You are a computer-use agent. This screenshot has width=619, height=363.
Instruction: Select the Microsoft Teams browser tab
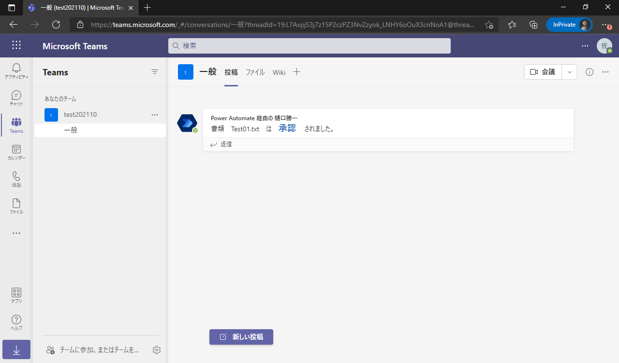coord(80,8)
